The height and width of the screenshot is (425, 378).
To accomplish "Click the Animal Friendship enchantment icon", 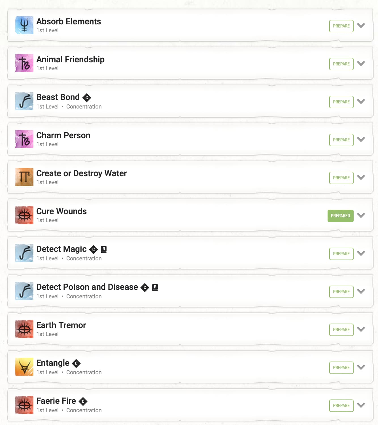I will click(24, 63).
